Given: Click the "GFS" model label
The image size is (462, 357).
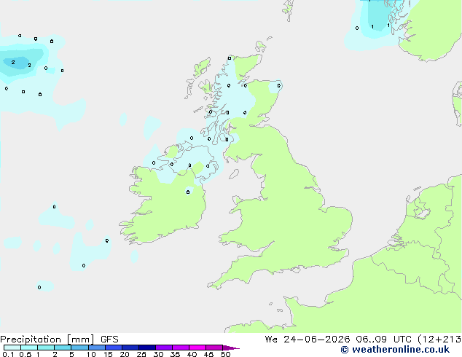Looking at the screenshot, I should pos(109,340).
